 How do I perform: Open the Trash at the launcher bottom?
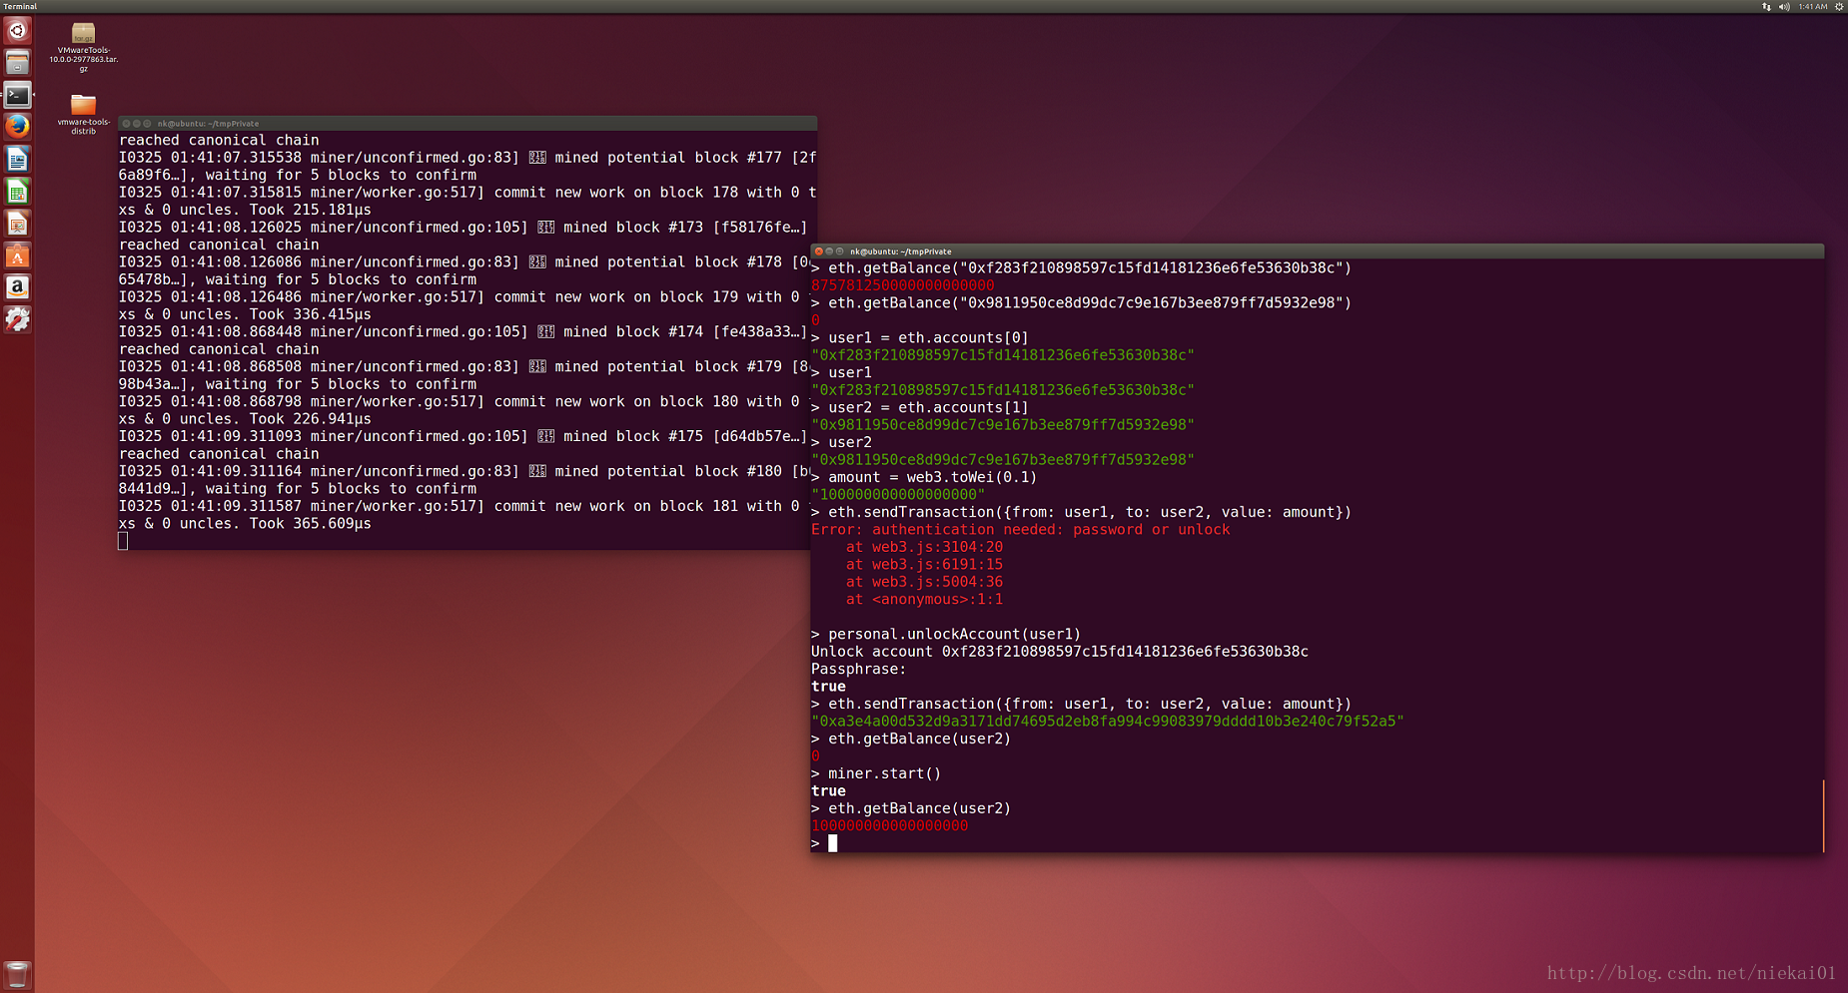(x=17, y=974)
